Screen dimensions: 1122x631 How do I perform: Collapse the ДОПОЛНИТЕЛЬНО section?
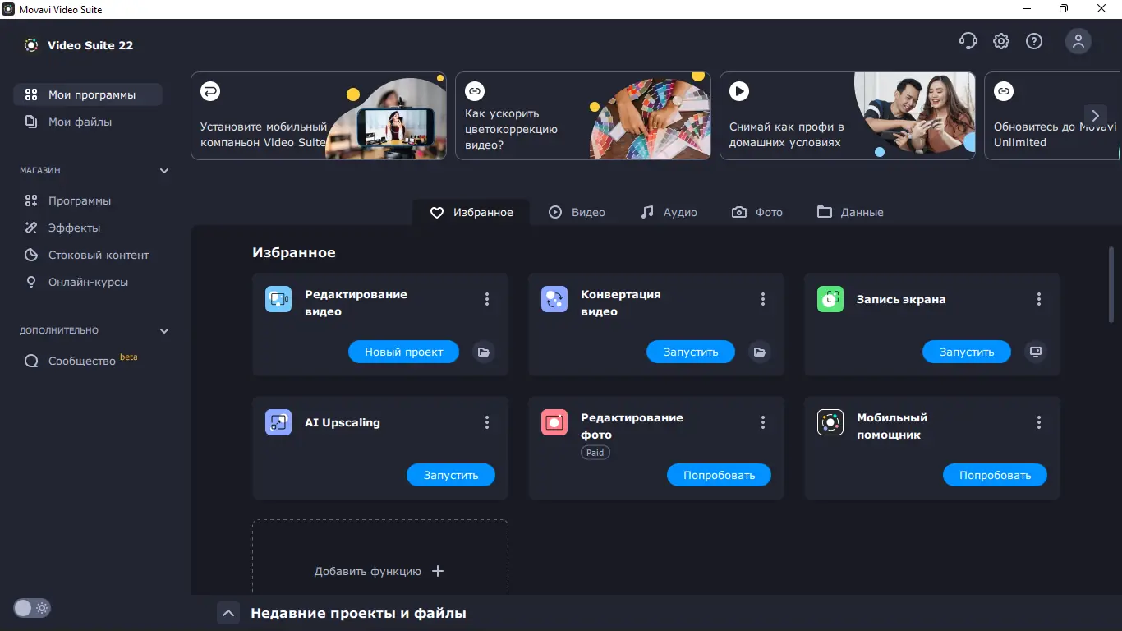(164, 330)
